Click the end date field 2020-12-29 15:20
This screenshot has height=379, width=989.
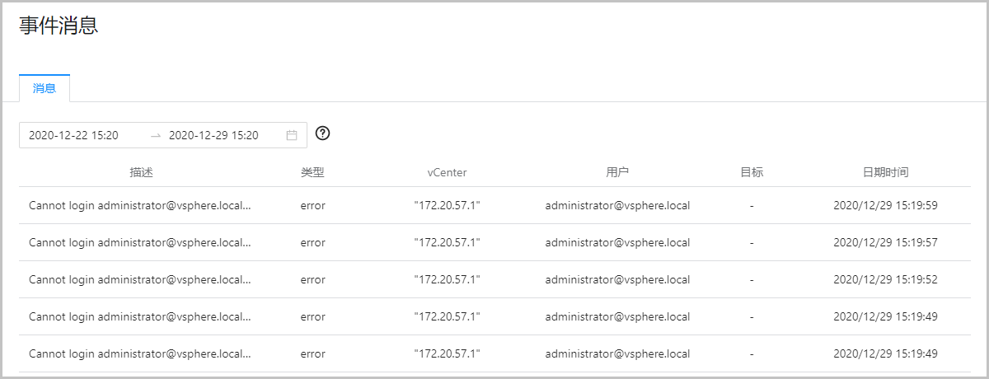(x=214, y=135)
